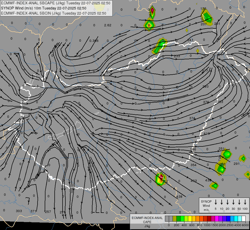Screen dimensions: 250x230
Task: Pick the 2000 tick label on CAPE scale
Action: click(222, 225)
